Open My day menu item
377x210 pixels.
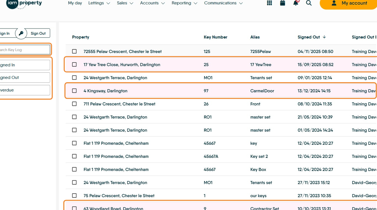coord(75,3)
